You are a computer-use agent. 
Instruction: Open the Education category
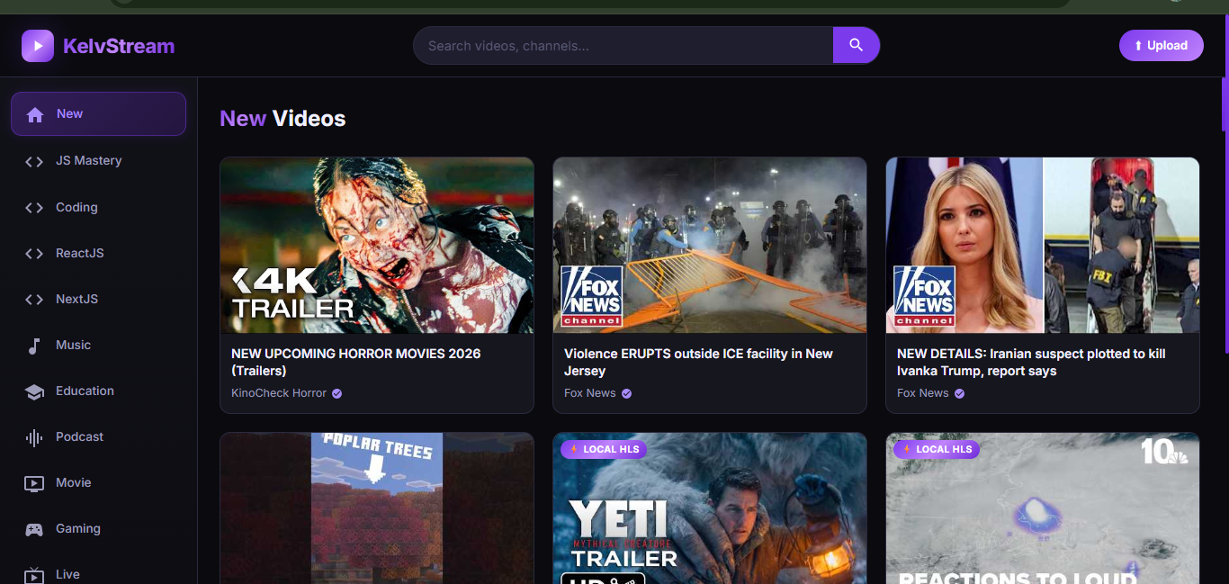click(98, 391)
